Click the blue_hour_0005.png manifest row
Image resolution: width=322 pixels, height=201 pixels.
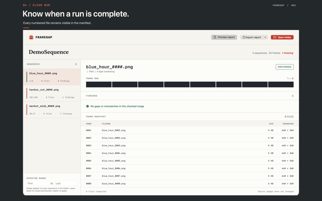pyautogui.click(x=190, y=161)
